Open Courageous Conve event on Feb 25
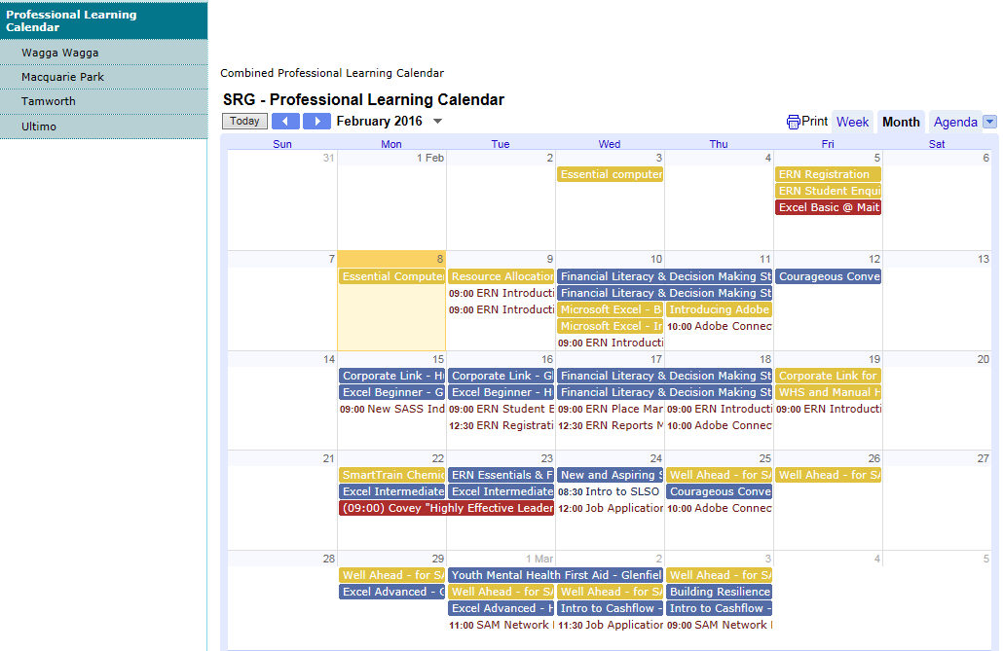The width and height of the screenshot is (1003, 651). pyautogui.click(x=719, y=491)
